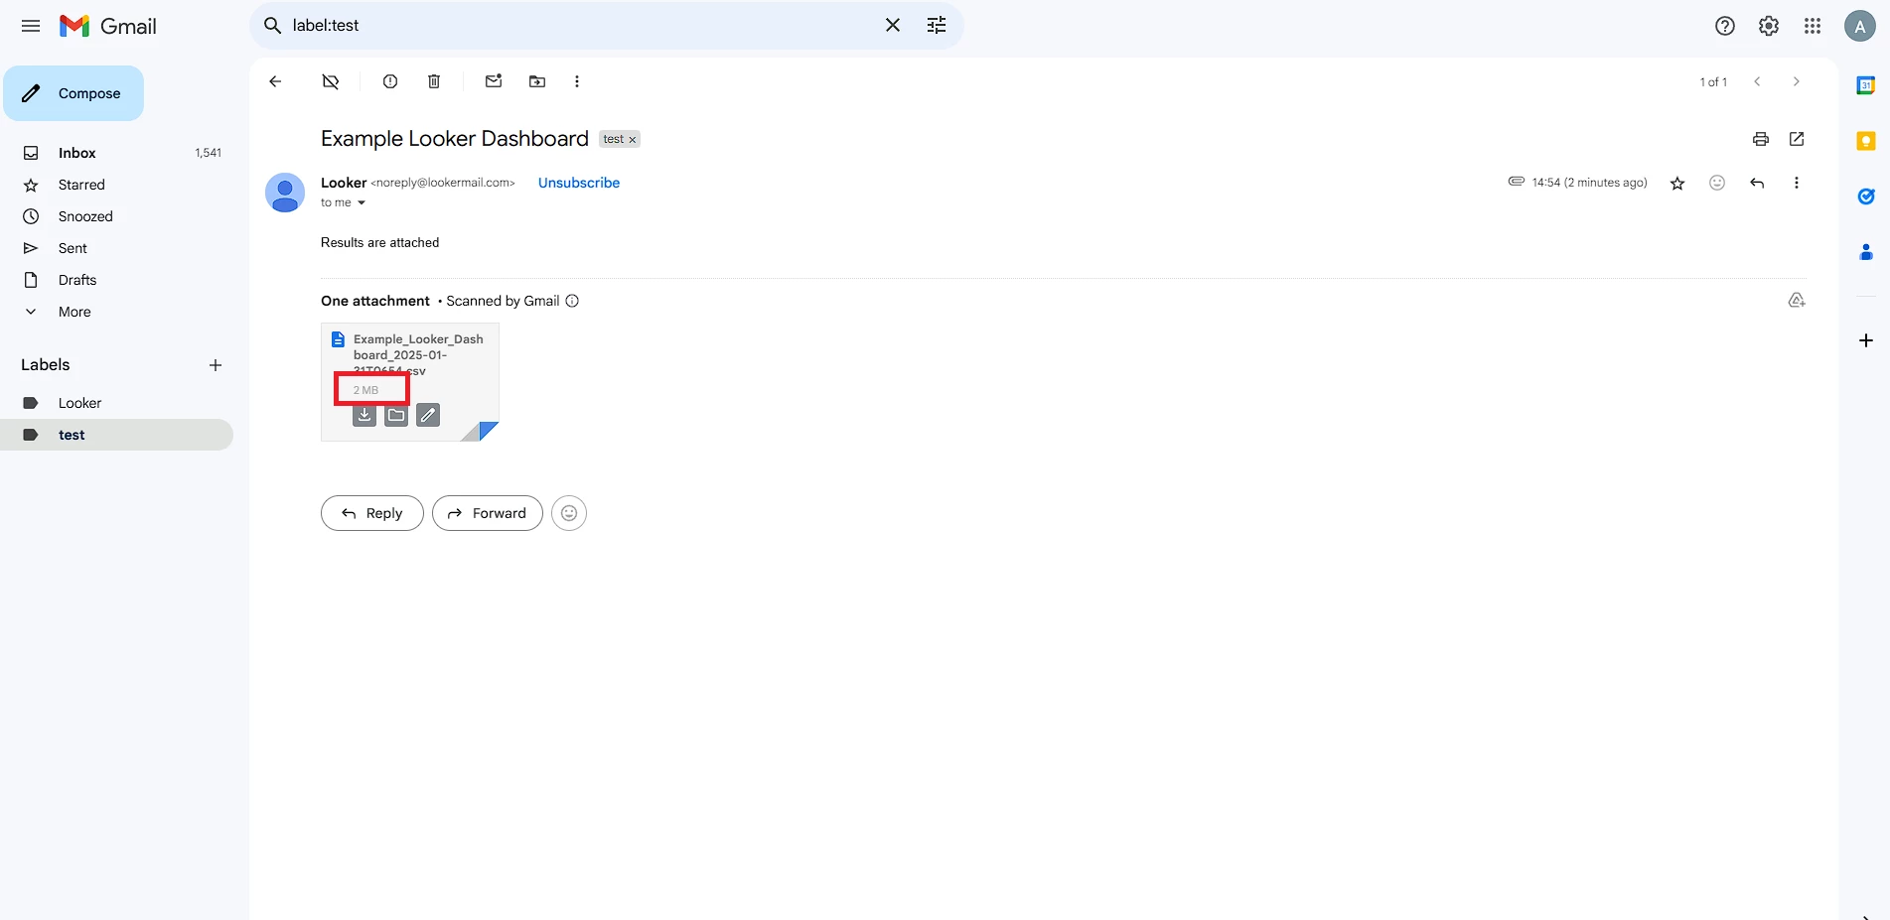Focus the search box label:test
This screenshot has width=1890, height=920.
coord(581,26)
